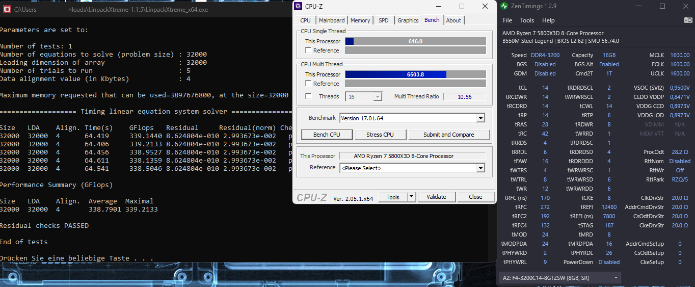Switch to the SPD tab
The width and height of the screenshot is (695, 287).
(383, 20)
